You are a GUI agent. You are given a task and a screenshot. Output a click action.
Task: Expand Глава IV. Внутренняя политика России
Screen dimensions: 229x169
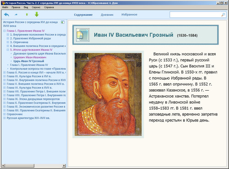[x=5, y=80]
